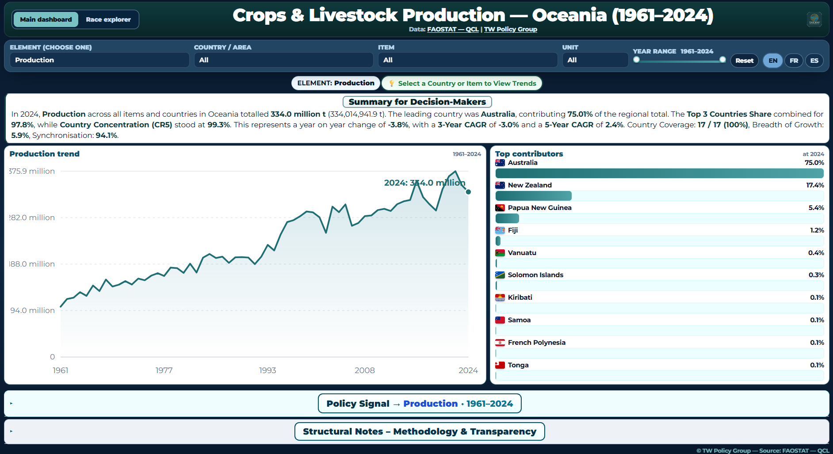Click the year range slider track
The image size is (833, 454).
click(680, 61)
